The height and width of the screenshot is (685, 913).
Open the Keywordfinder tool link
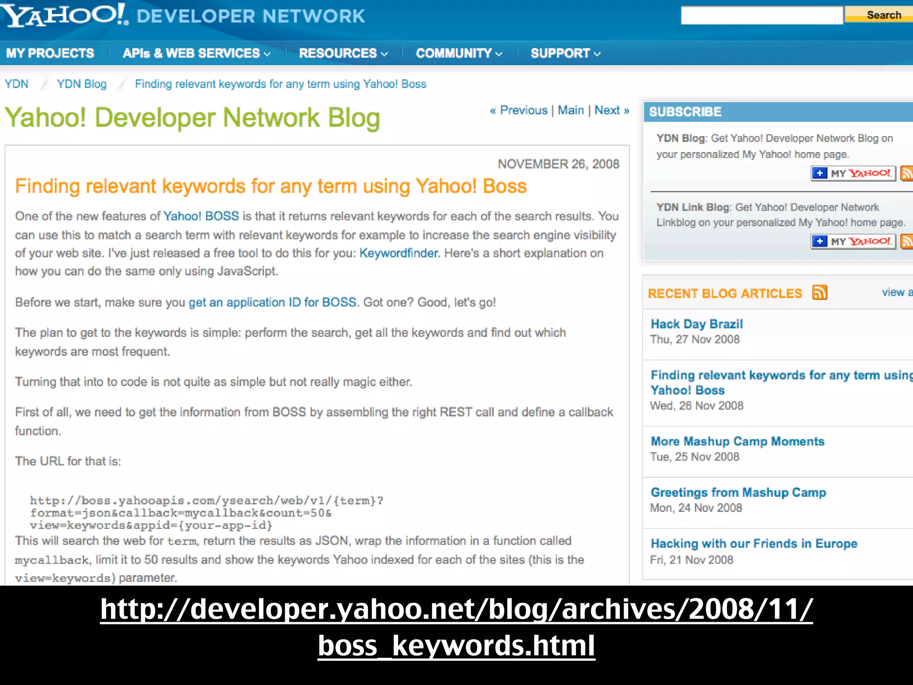pos(399,253)
